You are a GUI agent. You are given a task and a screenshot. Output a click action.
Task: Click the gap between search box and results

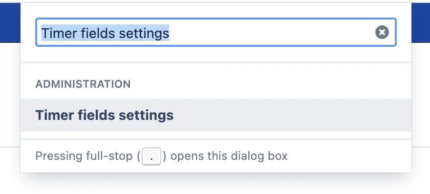(216, 54)
